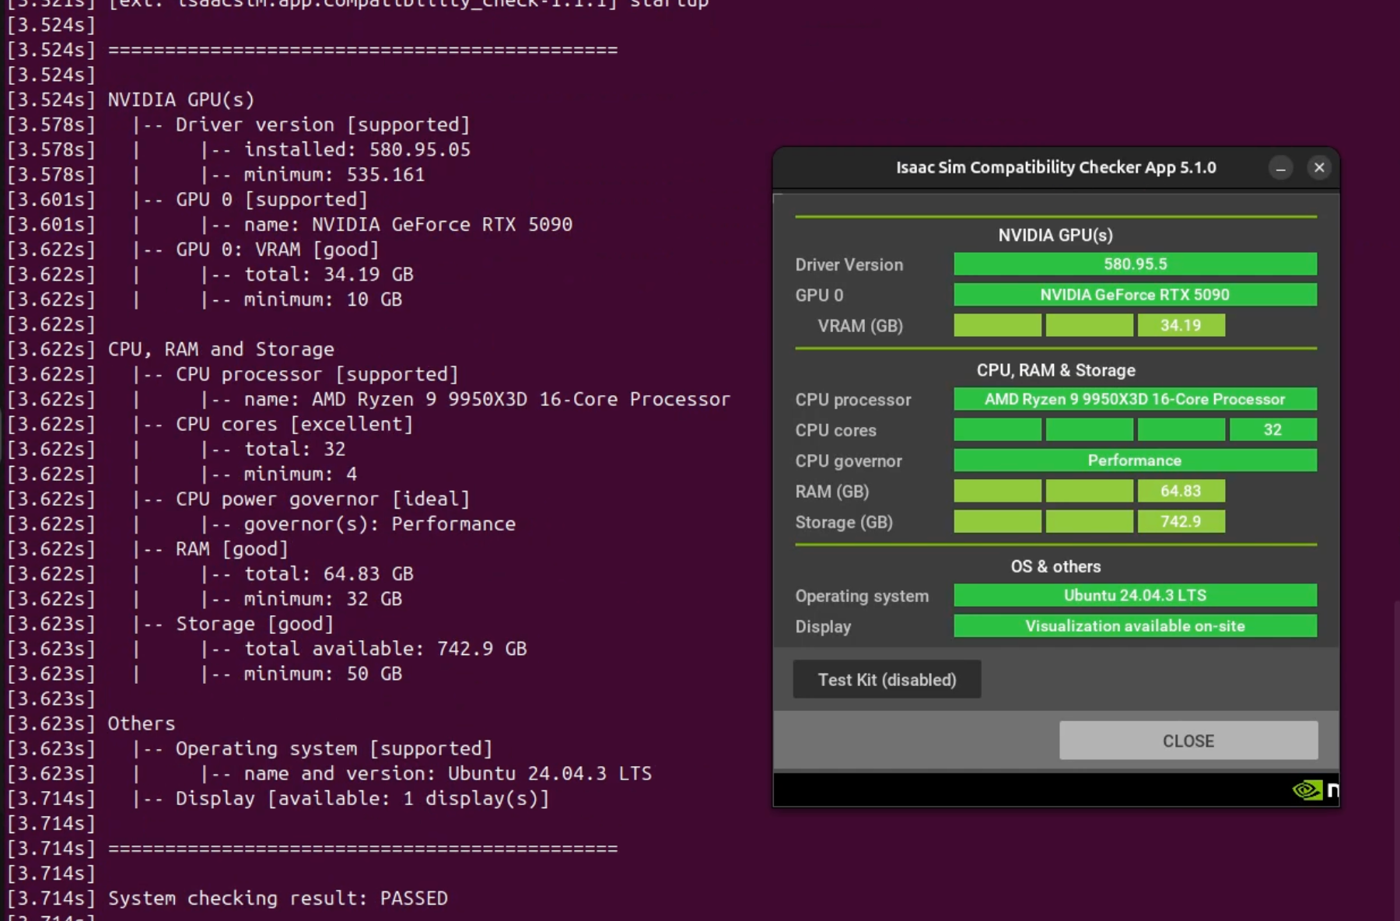Click the NVIDIA logo in the footer

pos(1309,790)
